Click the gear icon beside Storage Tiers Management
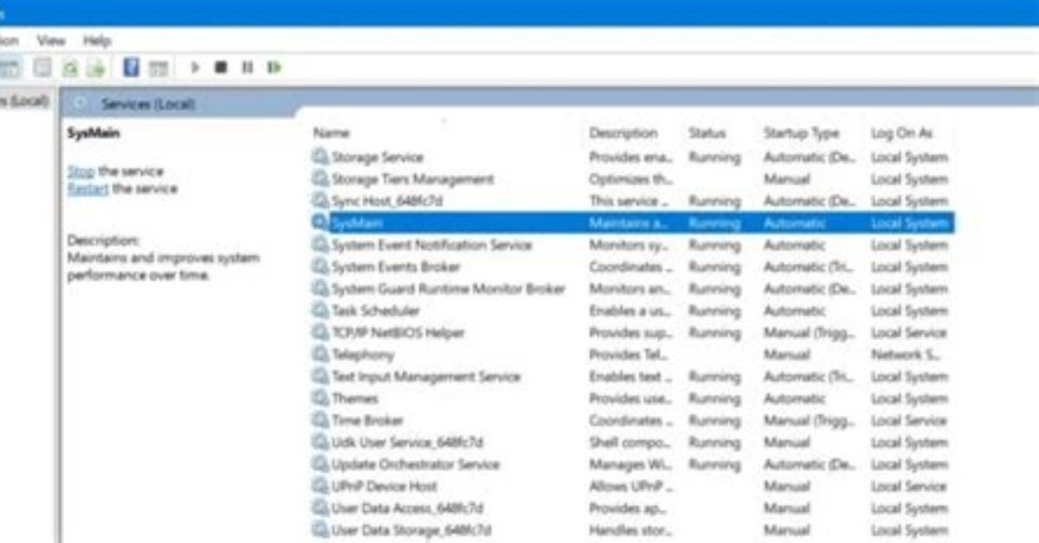 pyautogui.click(x=320, y=179)
